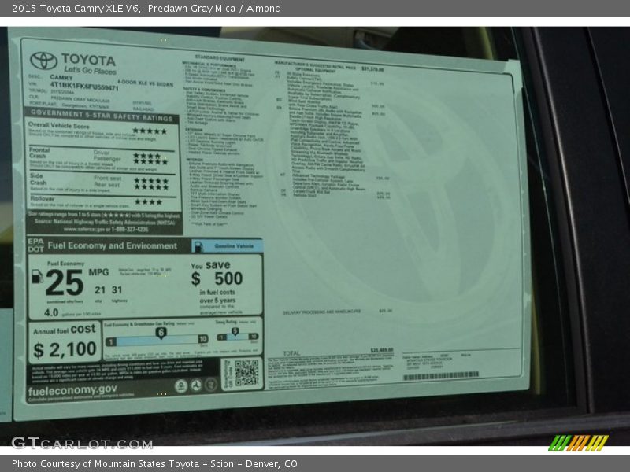630x472 pixels.
Task: Click the greenhouse gas rating marker 6
Action: click(161, 333)
